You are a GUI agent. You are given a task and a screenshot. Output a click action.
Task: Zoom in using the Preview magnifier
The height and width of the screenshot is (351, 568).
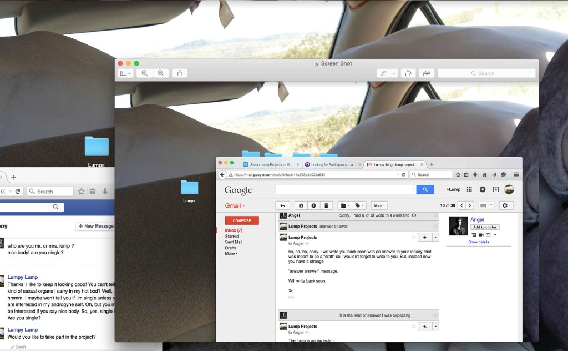click(x=161, y=73)
